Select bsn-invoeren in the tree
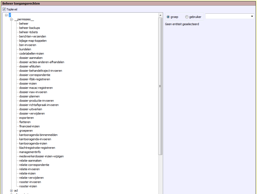 pyautogui.click(x=28, y=45)
